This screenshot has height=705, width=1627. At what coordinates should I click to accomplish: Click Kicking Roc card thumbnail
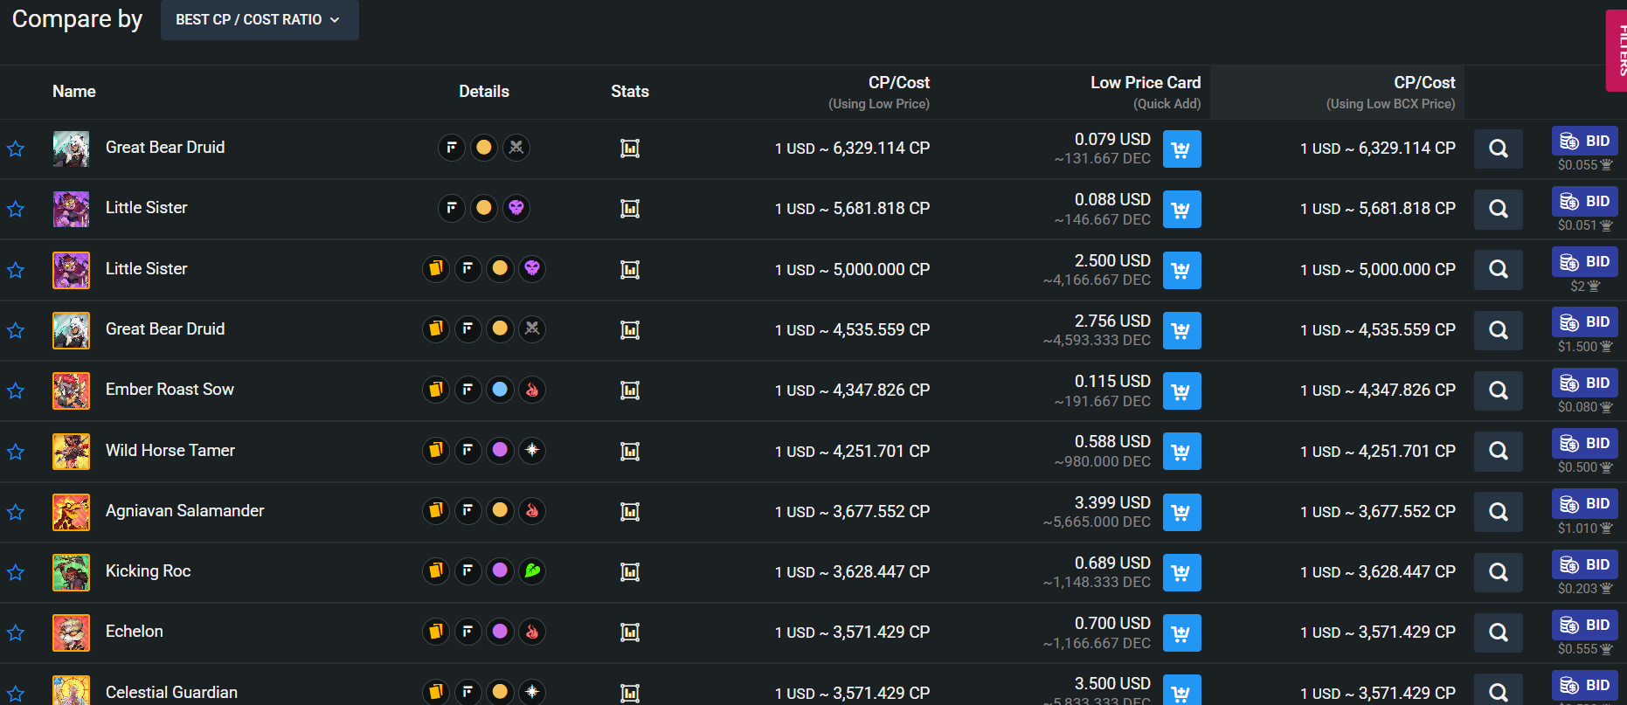click(x=71, y=572)
